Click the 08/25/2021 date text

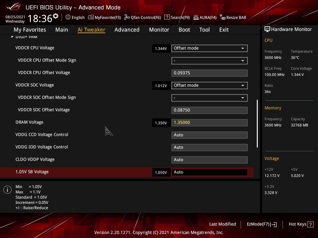point(15,17)
